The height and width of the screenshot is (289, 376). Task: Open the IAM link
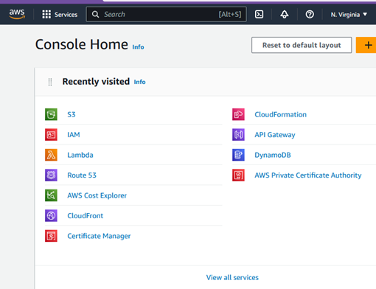point(74,135)
